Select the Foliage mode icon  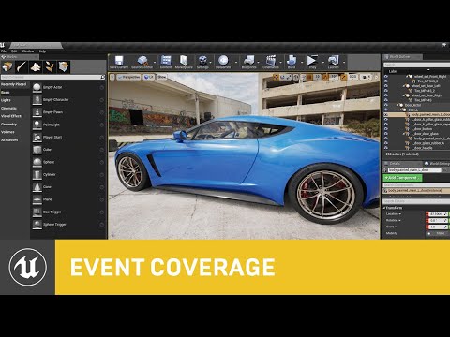coord(50,66)
